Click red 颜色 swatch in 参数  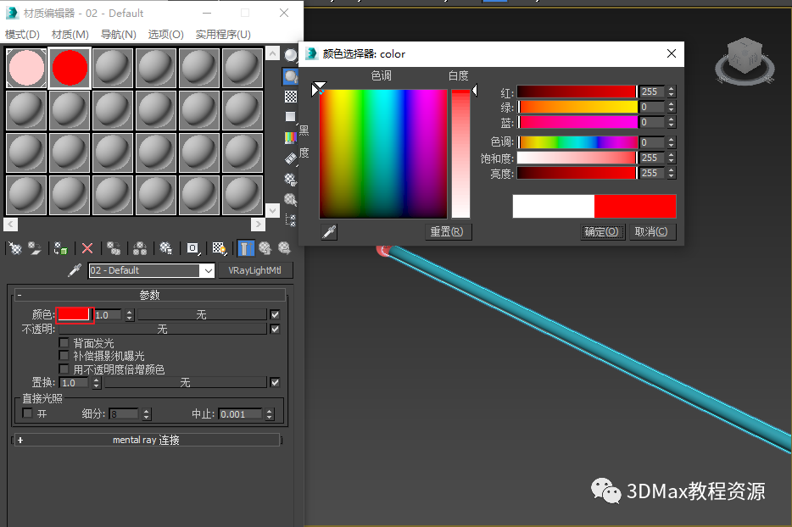[x=74, y=314]
